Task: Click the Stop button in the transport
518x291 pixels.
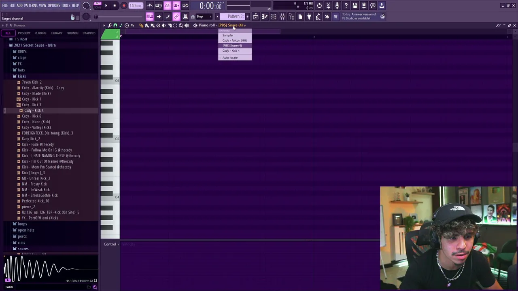Action: coord(115,6)
